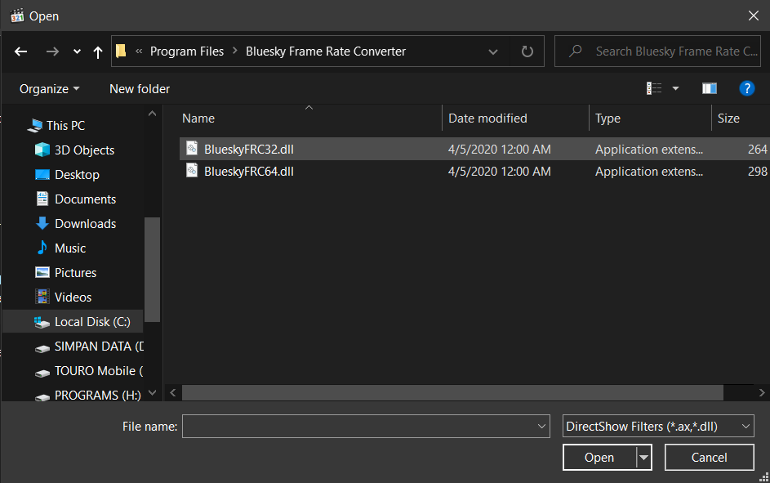This screenshot has width=770, height=483.
Task: Click the Pictures landscape icon
Action: coord(42,272)
